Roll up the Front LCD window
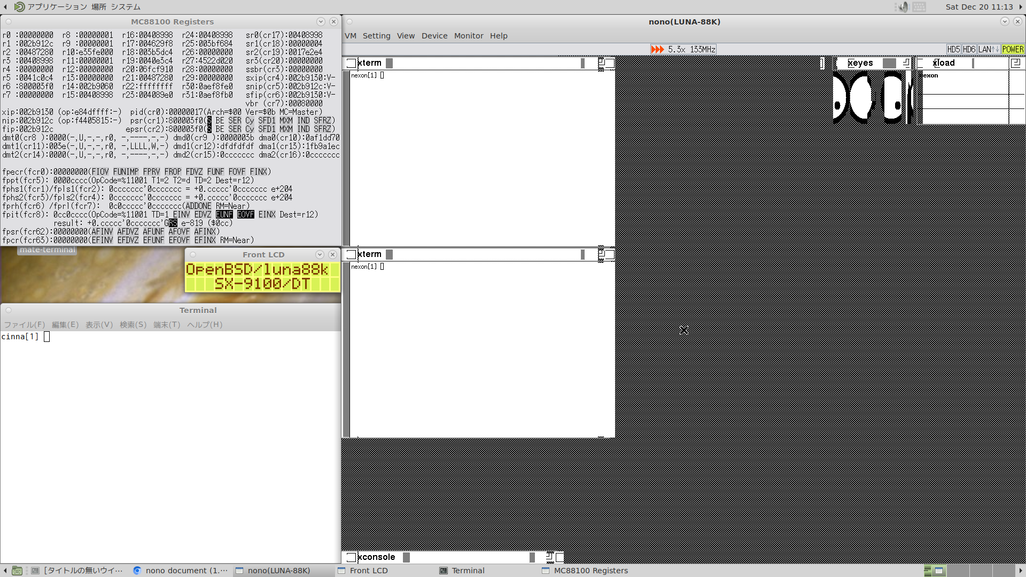Image resolution: width=1026 pixels, height=577 pixels. point(320,255)
